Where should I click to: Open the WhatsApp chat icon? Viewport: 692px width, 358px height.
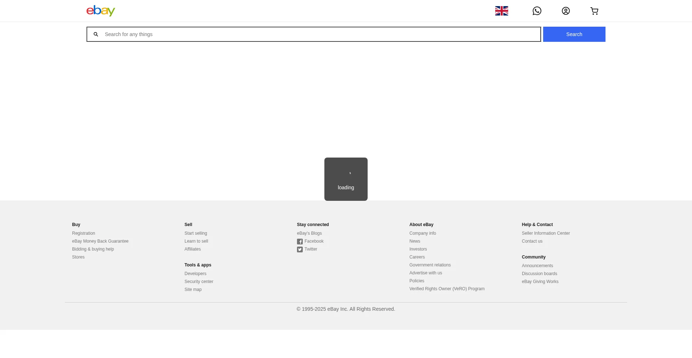tap(537, 11)
